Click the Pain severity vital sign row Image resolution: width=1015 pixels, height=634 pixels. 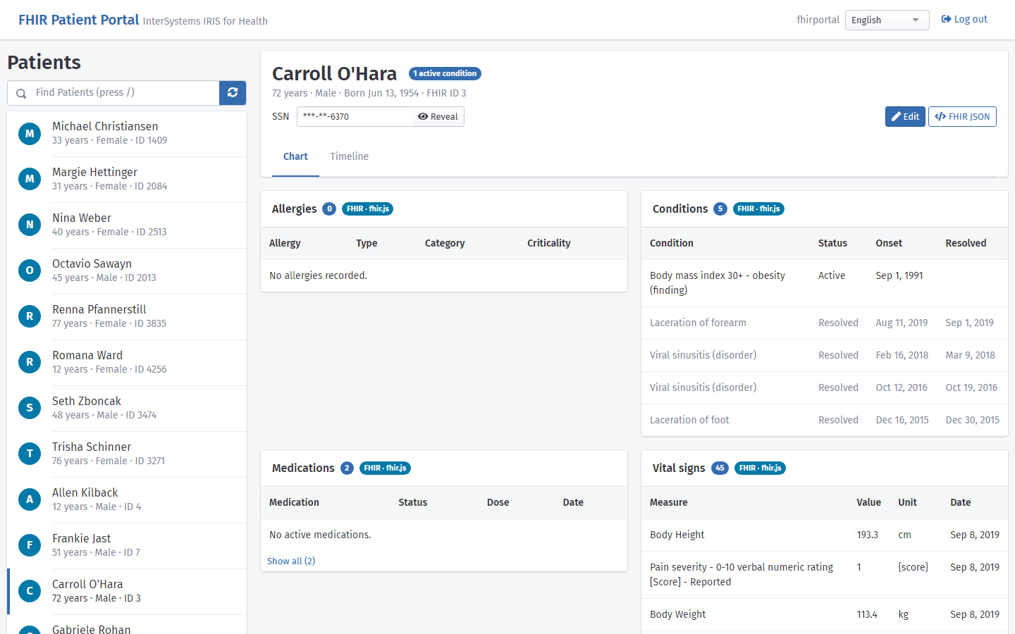click(825, 575)
